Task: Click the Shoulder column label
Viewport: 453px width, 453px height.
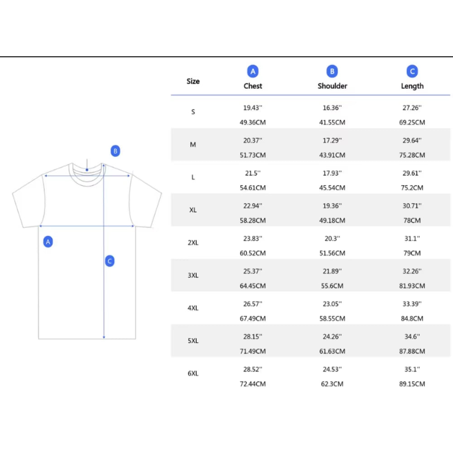Action: [x=332, y=86]
